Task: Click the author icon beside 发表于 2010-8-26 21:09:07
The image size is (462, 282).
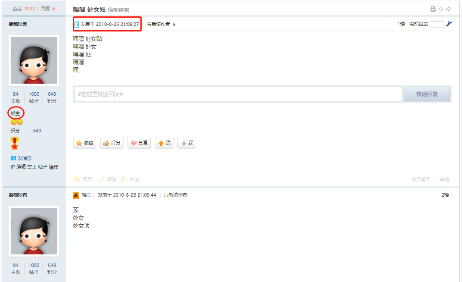Action: tap(76, 24)
